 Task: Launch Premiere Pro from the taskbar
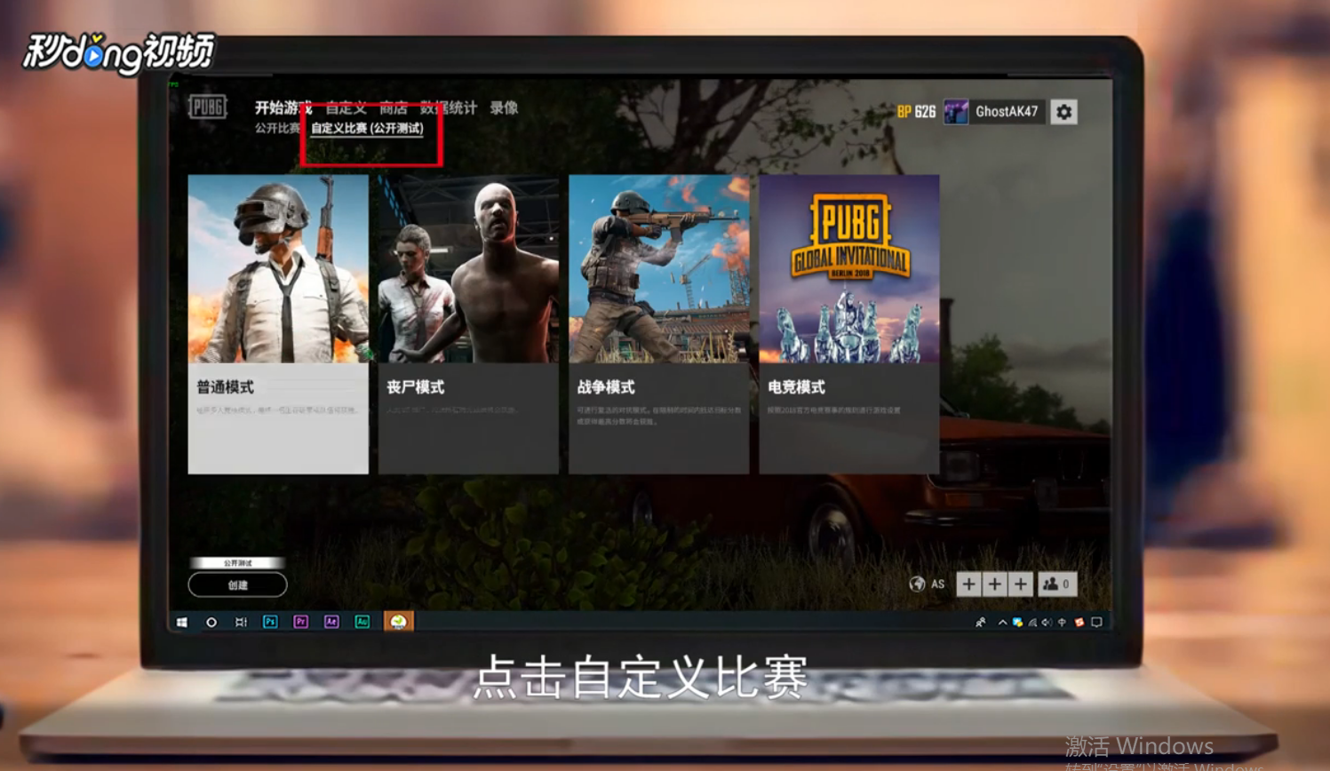point(300,622)
